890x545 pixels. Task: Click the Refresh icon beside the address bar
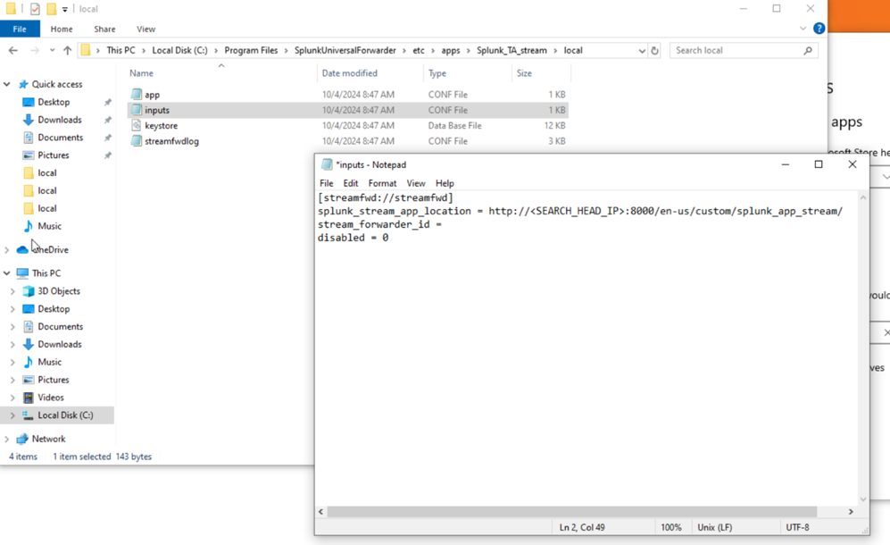[x=654, y=50]
